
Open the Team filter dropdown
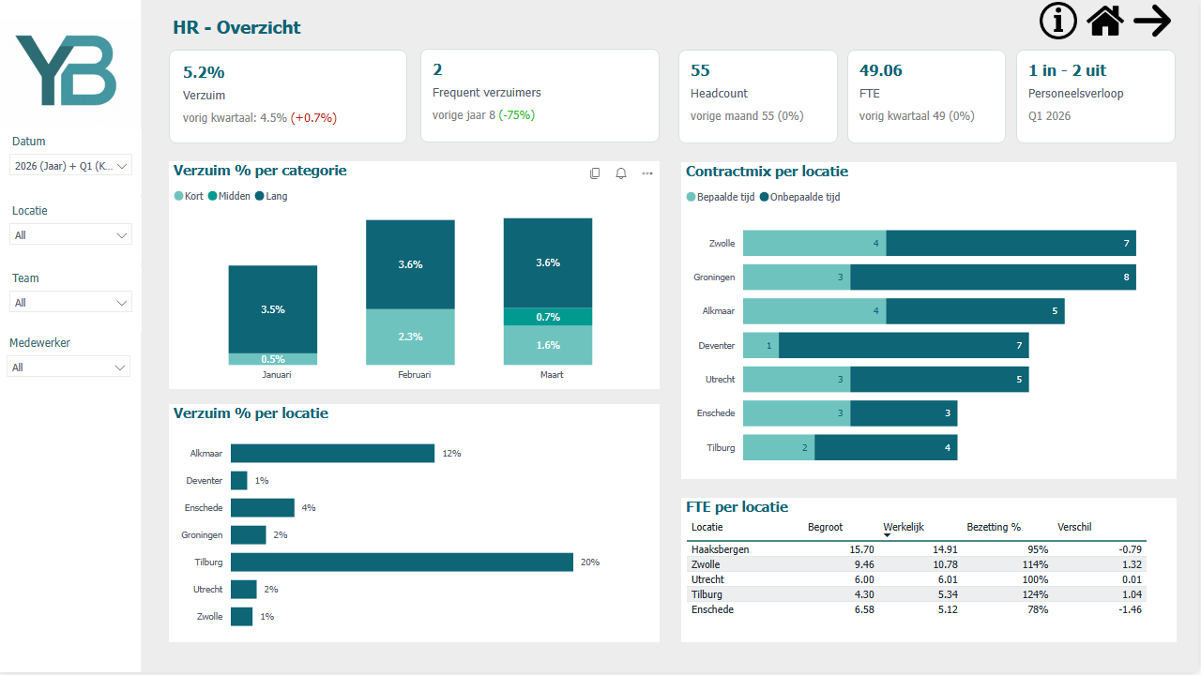[x=70, y=302]
